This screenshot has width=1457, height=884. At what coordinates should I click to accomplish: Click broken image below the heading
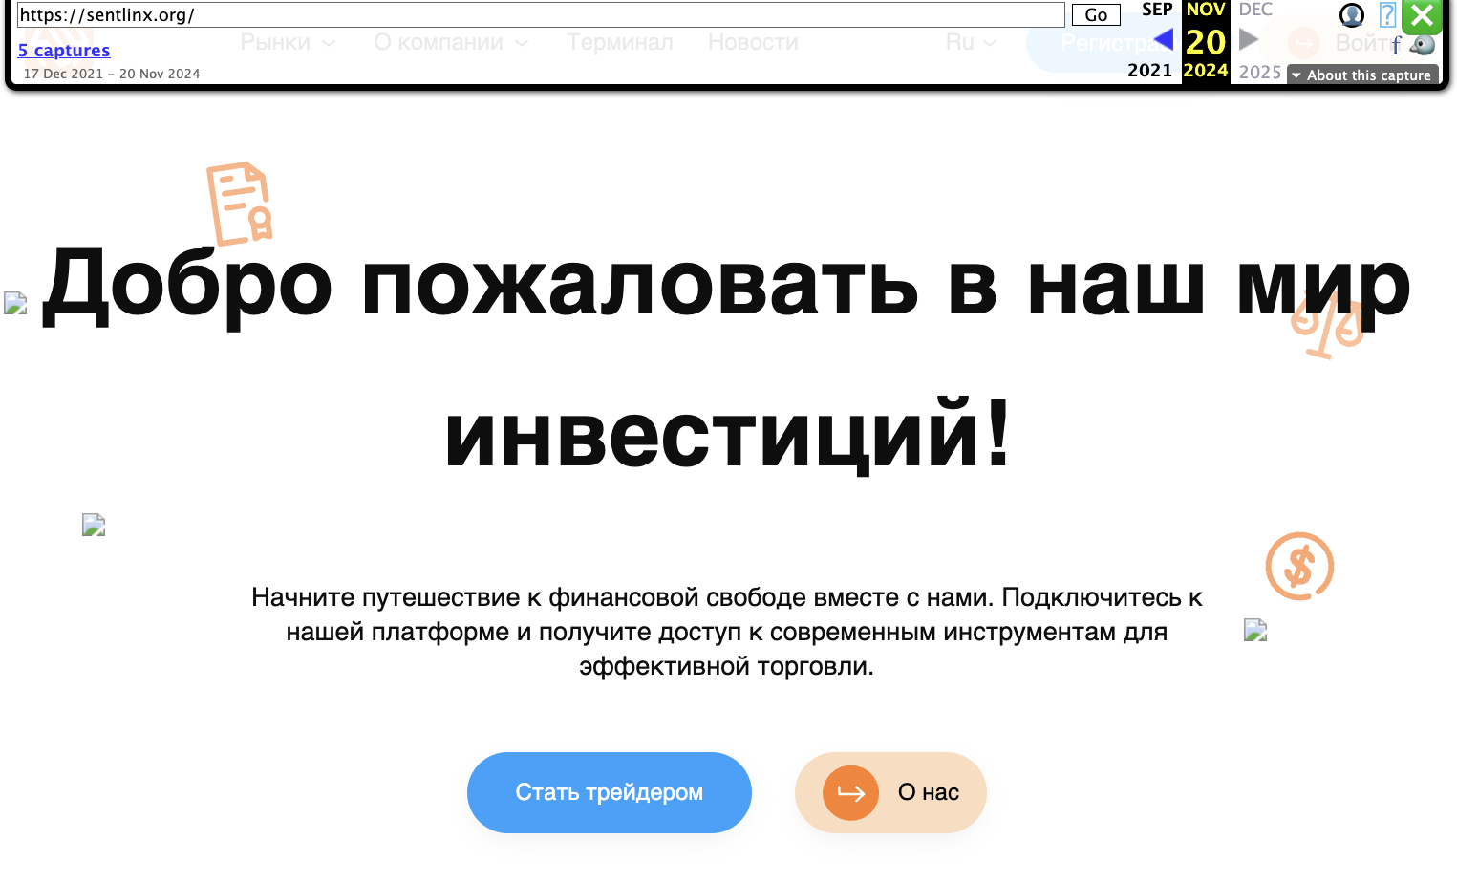(x=94, y=525)
